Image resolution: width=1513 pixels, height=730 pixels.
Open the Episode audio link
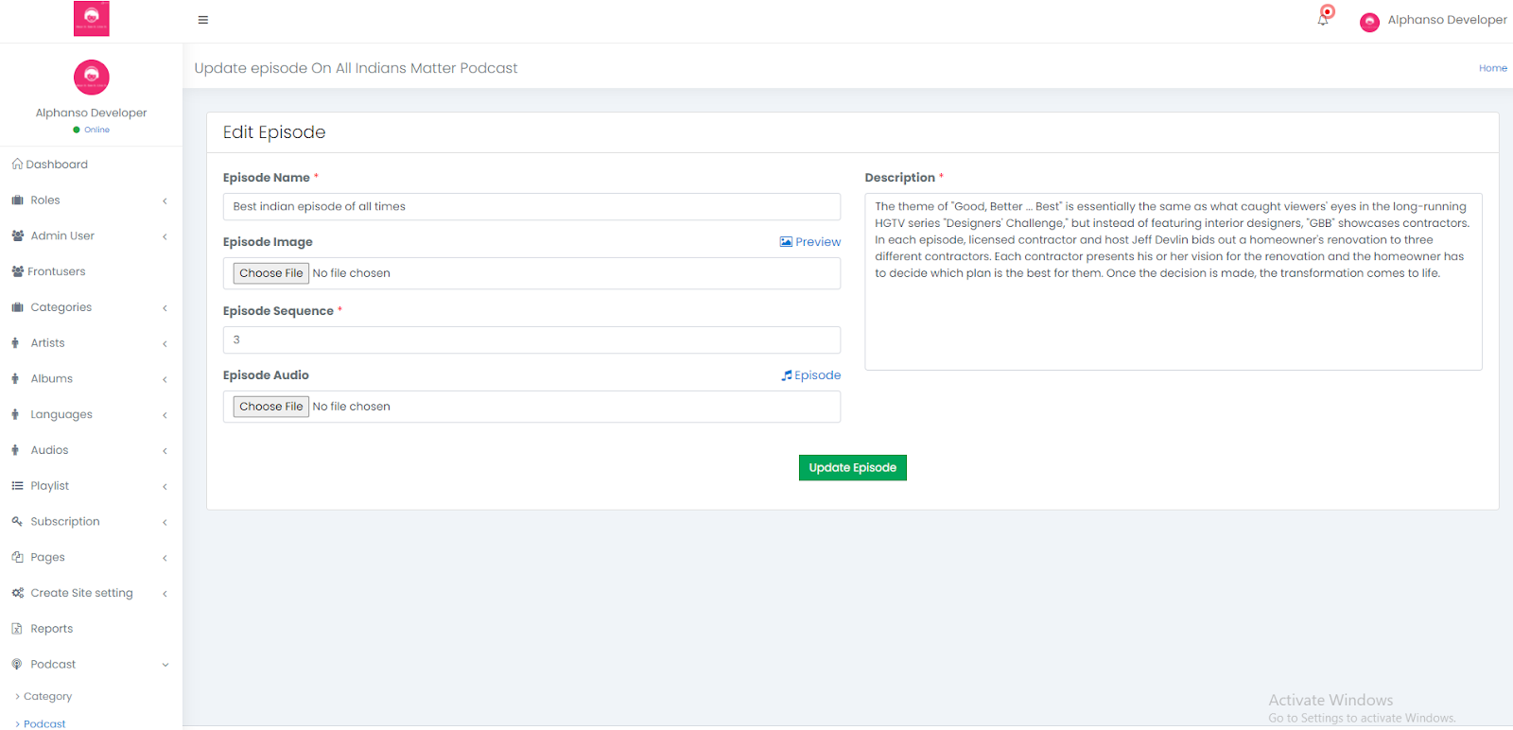click(811, 375)
